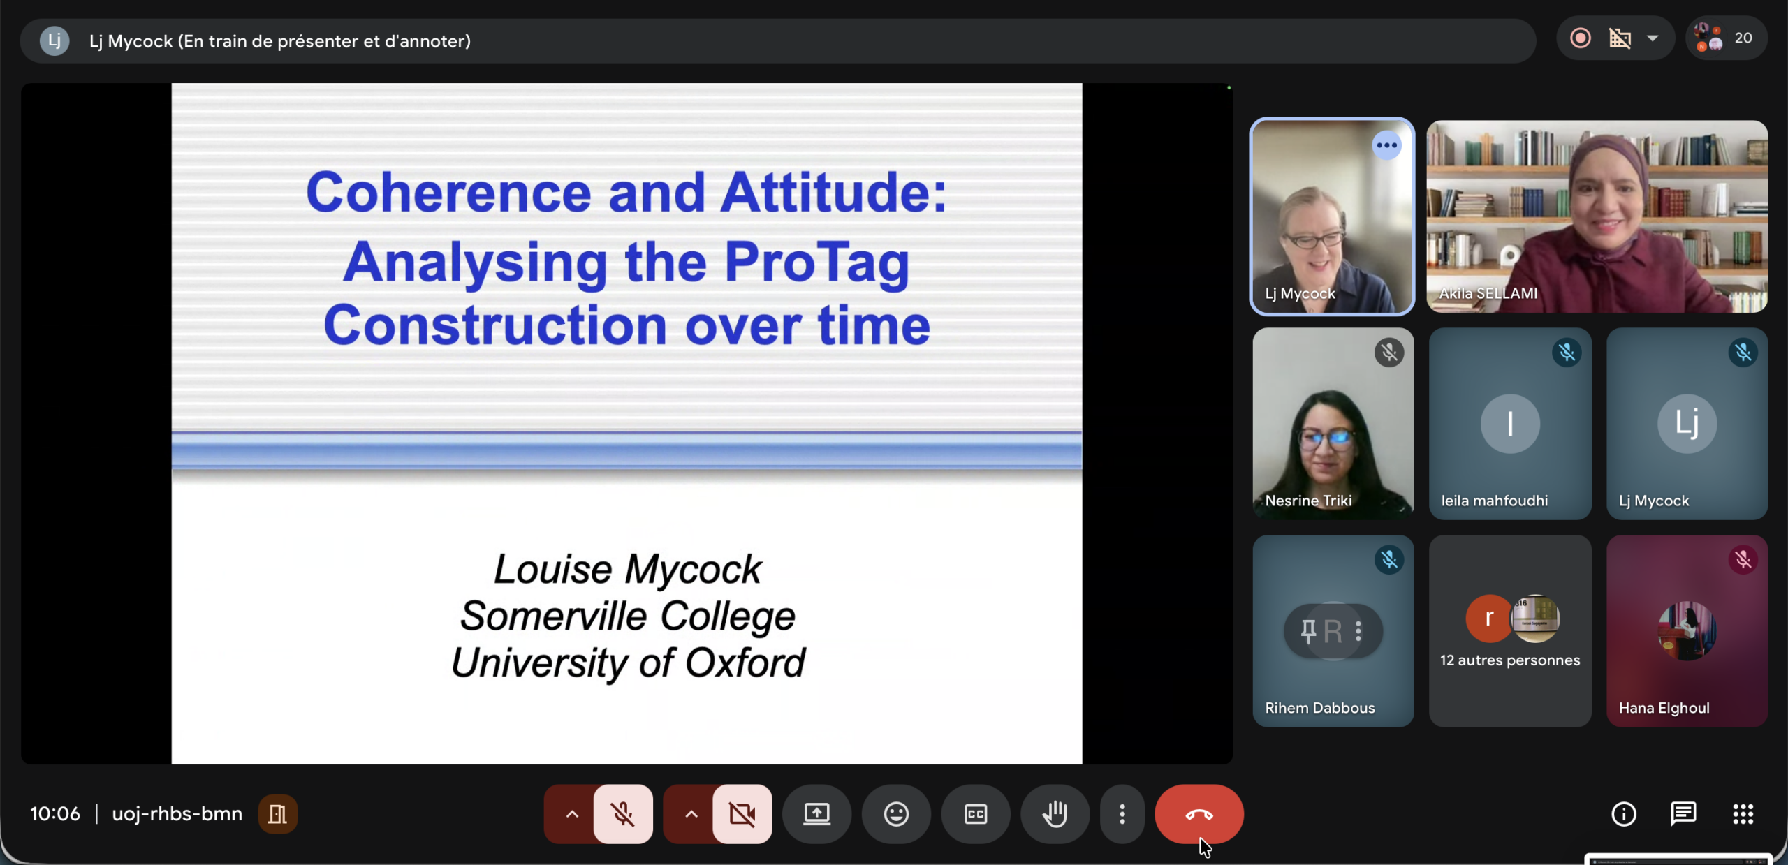Open the three-dot more options menu
The height and width of the screenshot is (865, 1788).
(x=1122, y=813)
